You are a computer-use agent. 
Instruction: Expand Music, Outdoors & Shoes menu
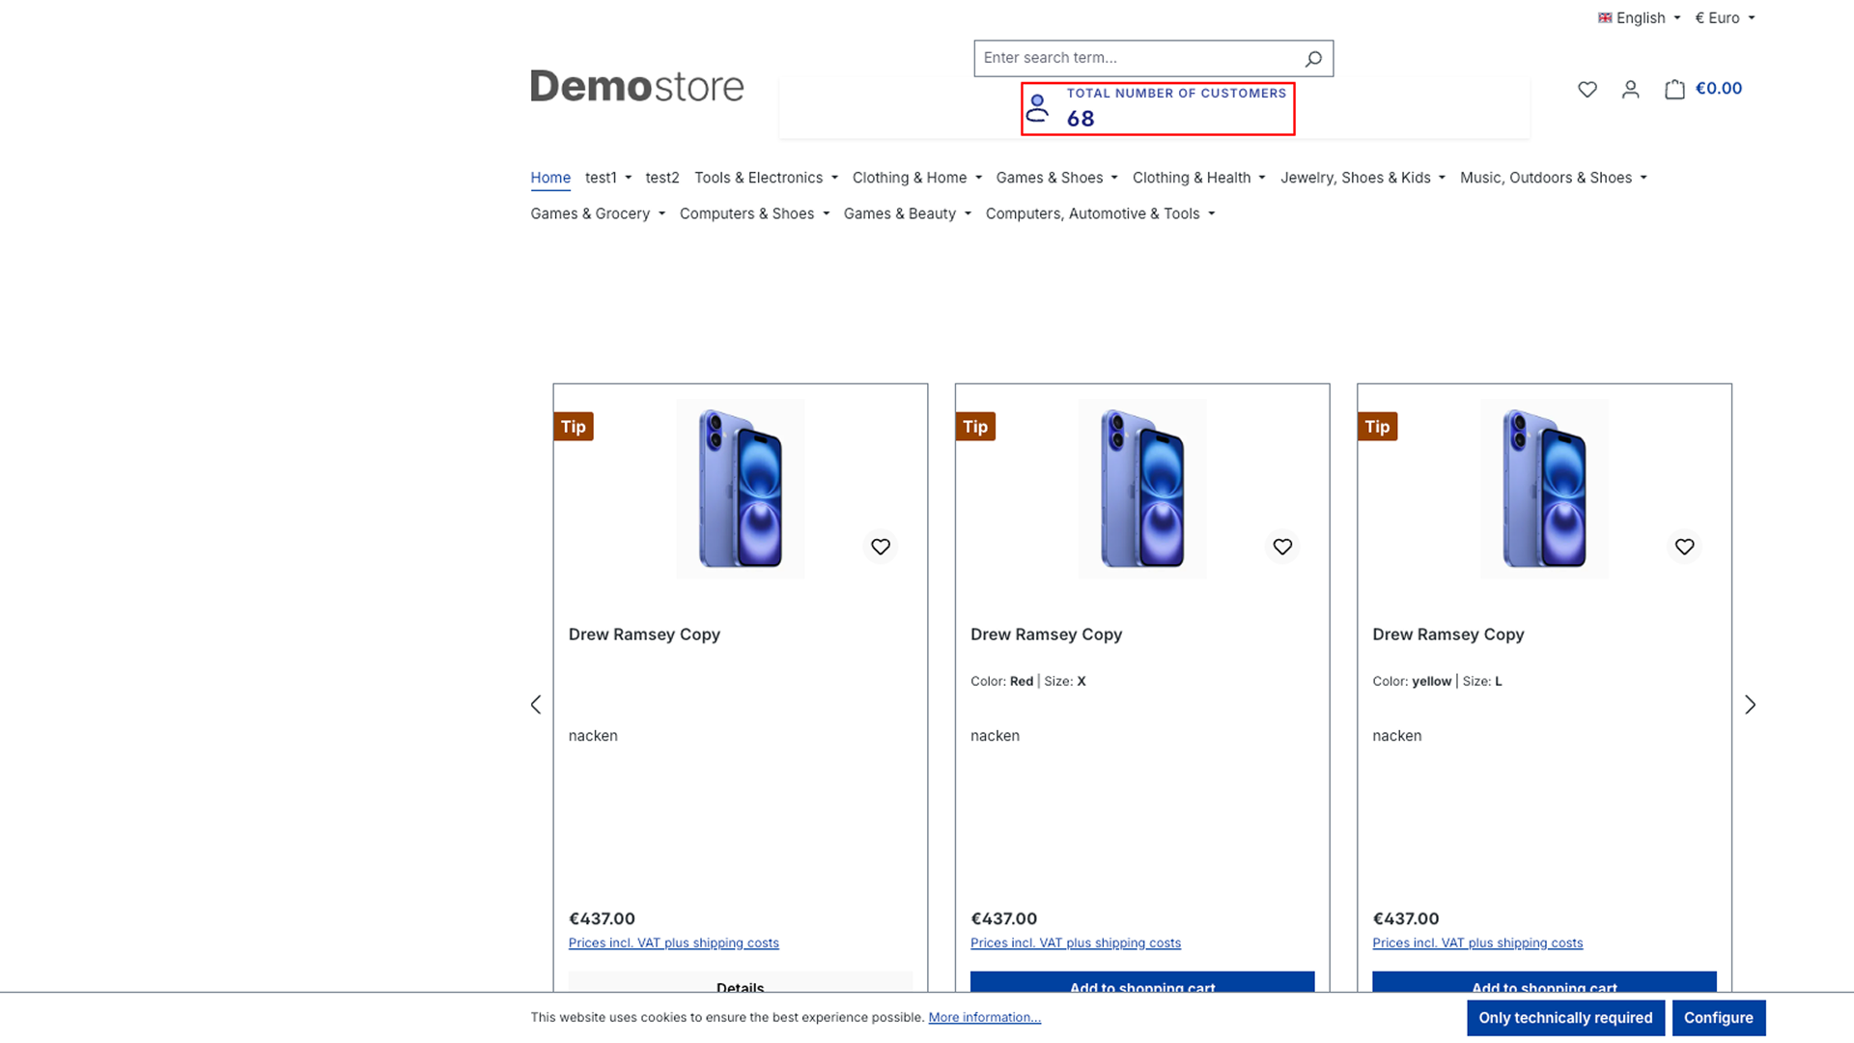point(1554,178)
